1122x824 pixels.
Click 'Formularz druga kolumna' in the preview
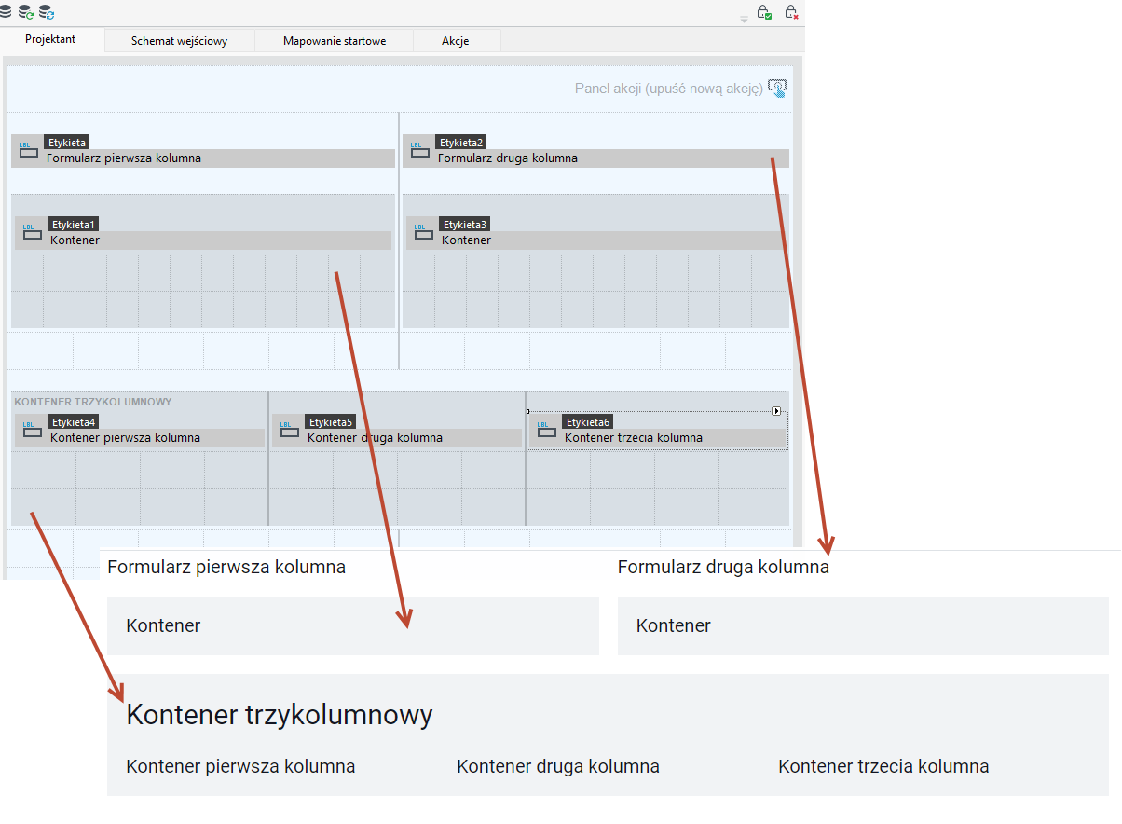pos(723,567)
